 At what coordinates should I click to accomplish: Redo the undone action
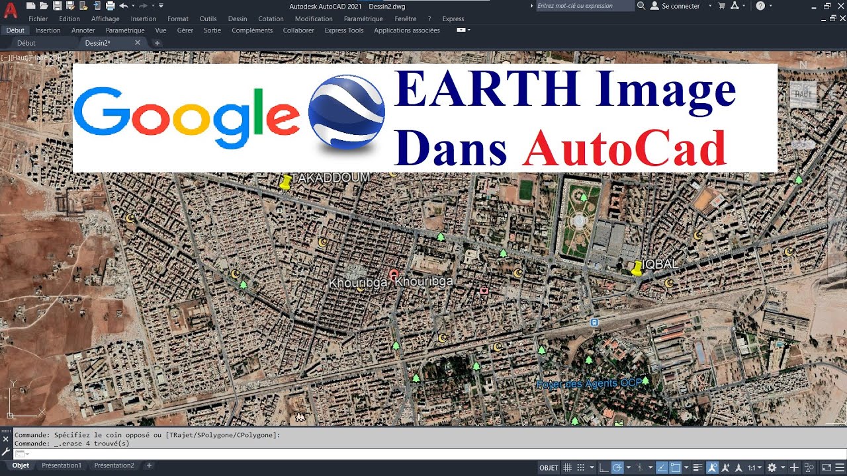pyautogui.click(x=143, y=6)
